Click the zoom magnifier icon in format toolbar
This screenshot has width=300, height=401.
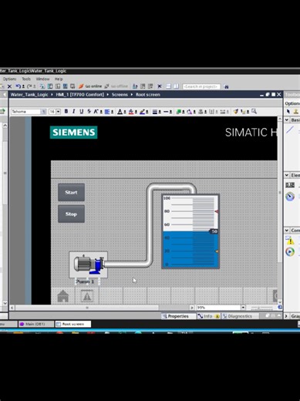coord(254,111)
